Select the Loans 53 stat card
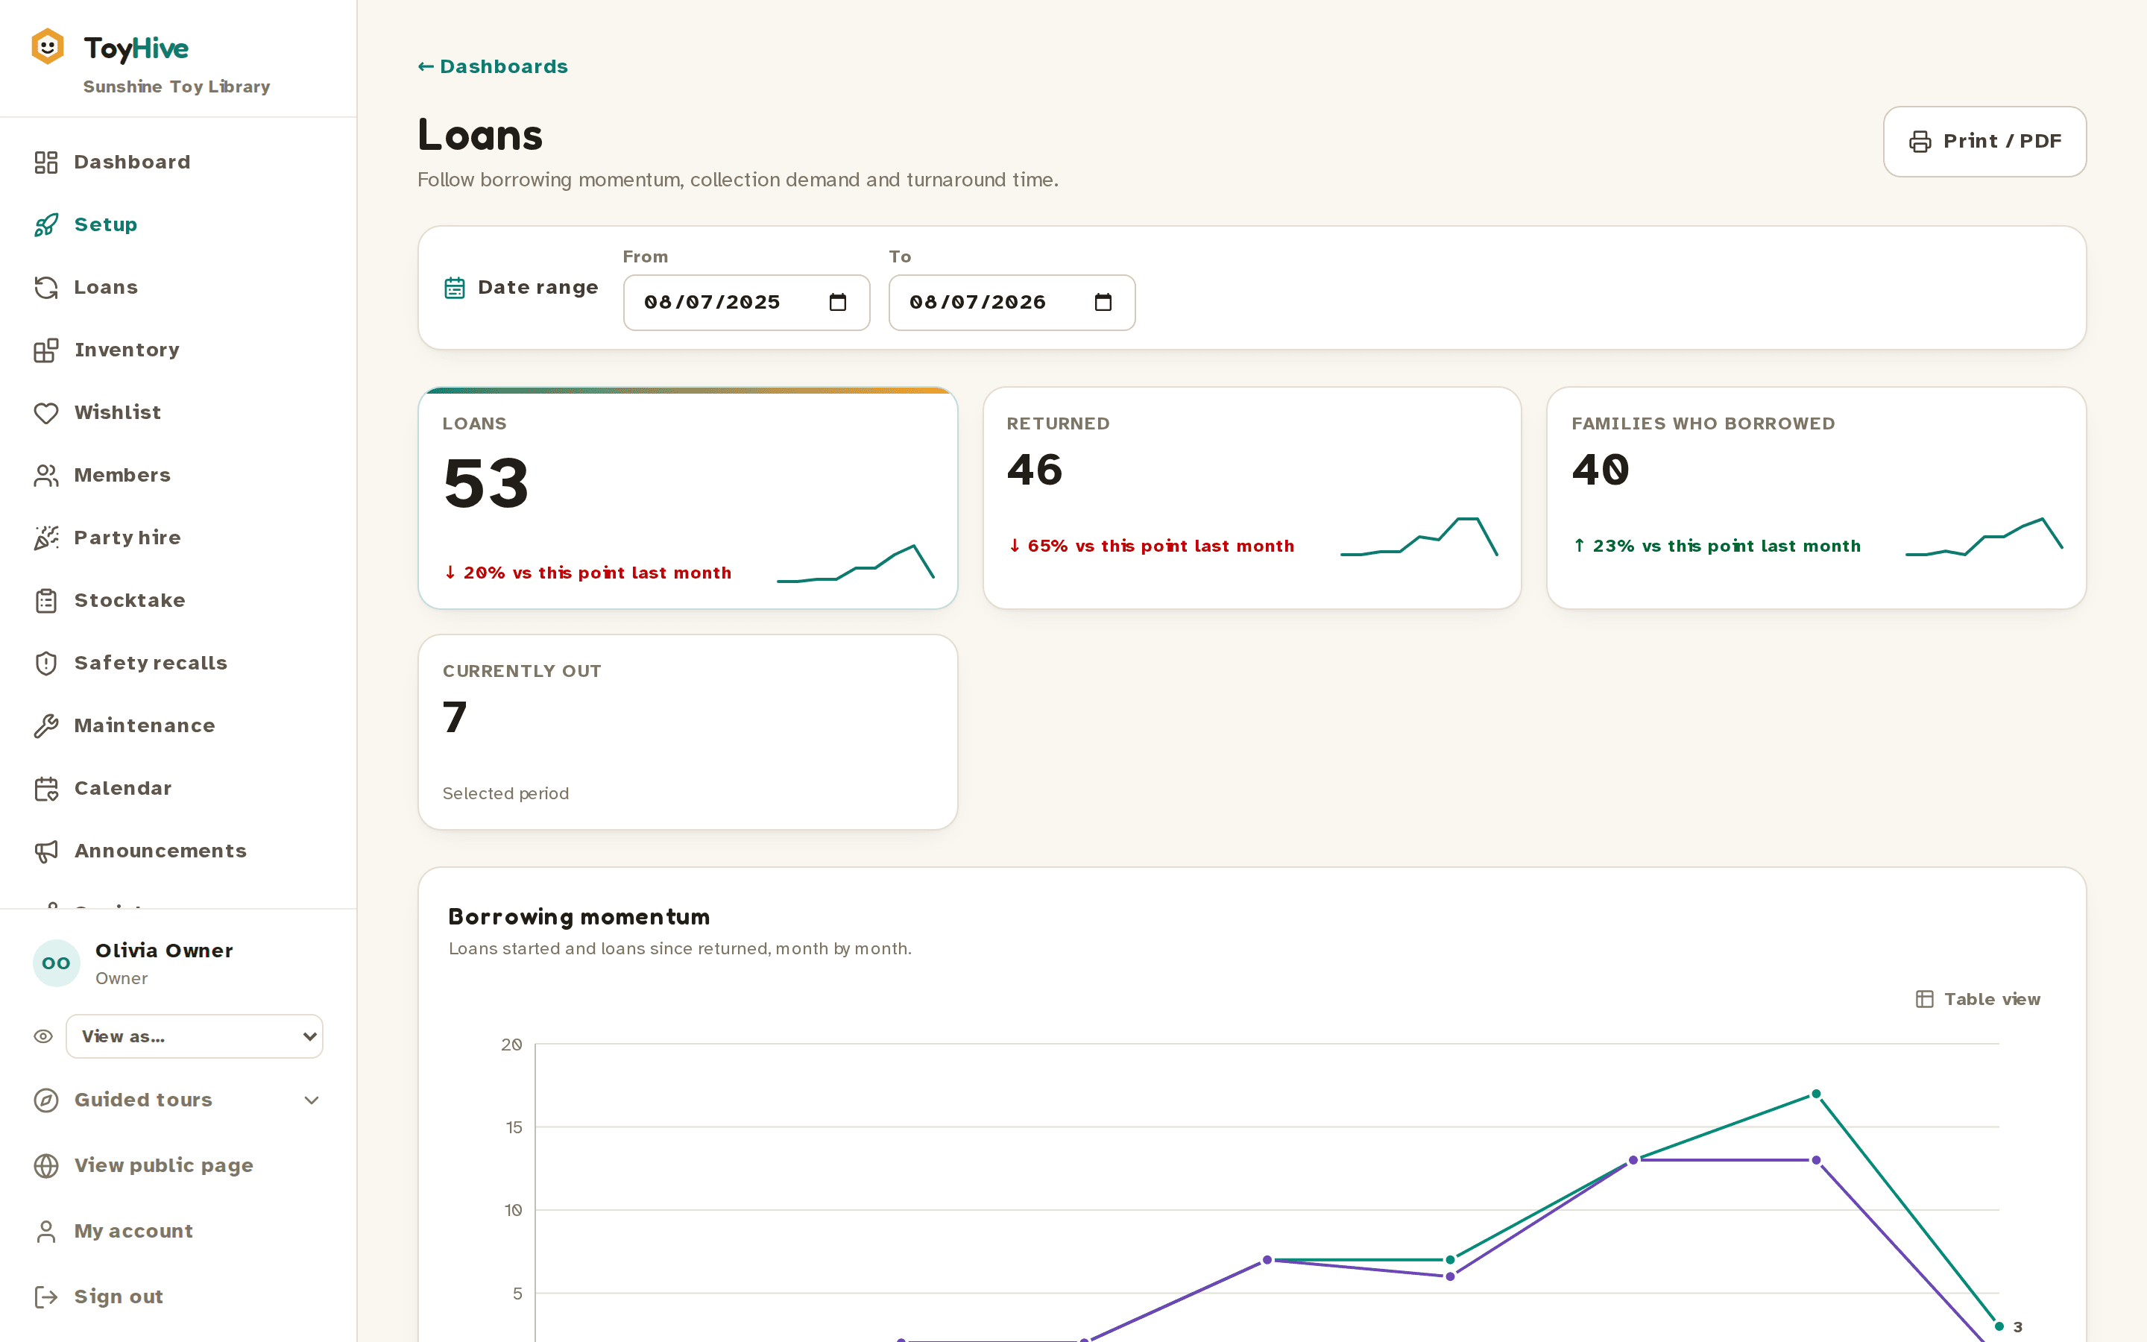 687,498
